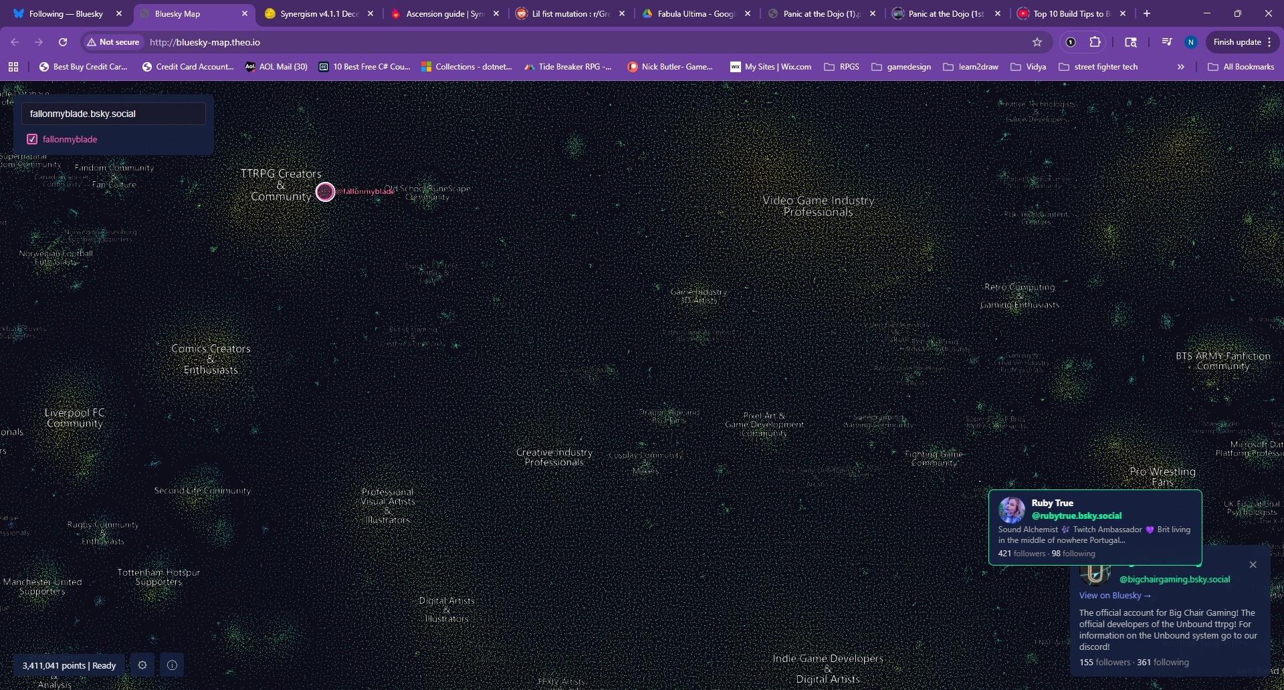This screenshot has width=1284, height=690.
Task: Reload the Bluesky Map page
Action: click(63, 42)
